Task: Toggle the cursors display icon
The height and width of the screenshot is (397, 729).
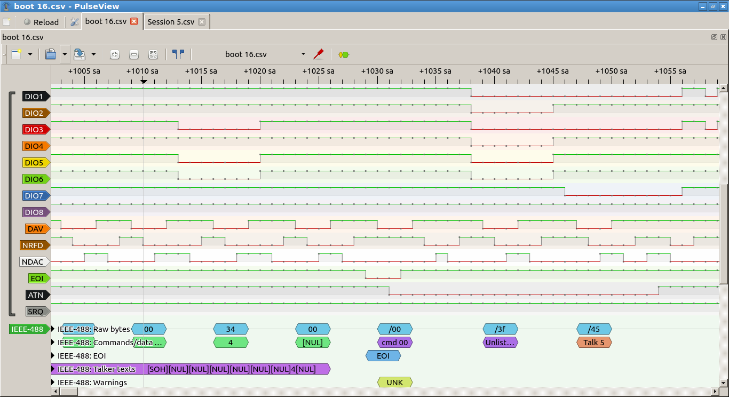Action: click(178, 54)
